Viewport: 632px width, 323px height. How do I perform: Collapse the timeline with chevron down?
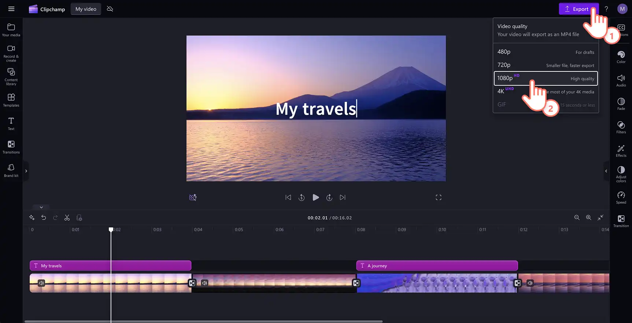pos(41,207)
